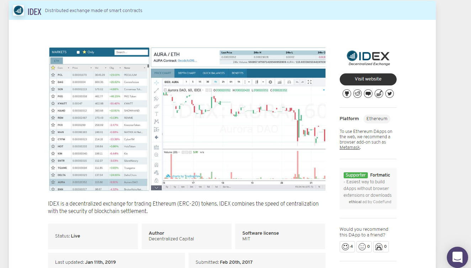Screen dimensions: 471x268
Task: Click the Ethereum platform tag
Action: click(377, 119)
